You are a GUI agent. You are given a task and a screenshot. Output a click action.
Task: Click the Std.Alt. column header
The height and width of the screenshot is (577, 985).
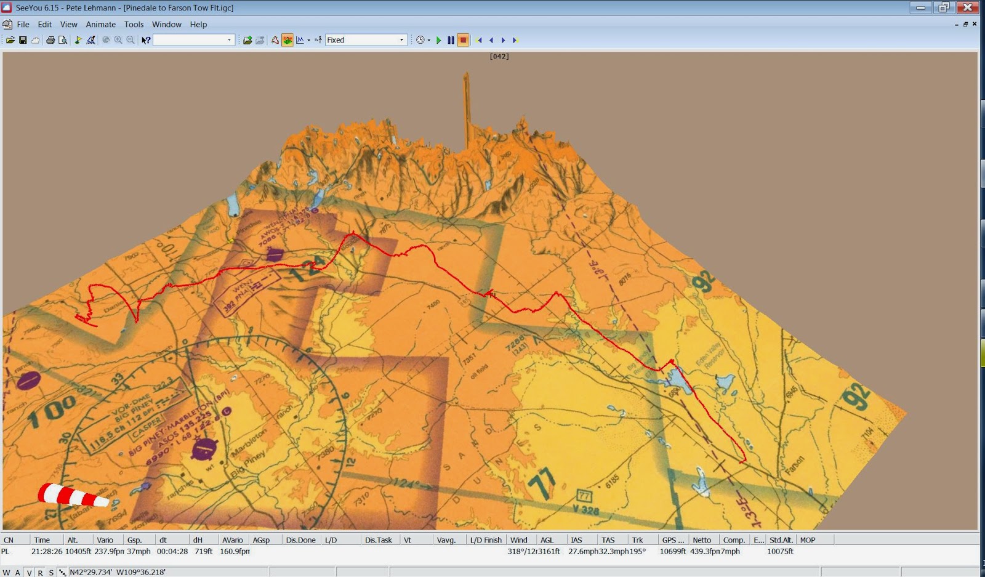pyautogui.click(x=781, y=540)
